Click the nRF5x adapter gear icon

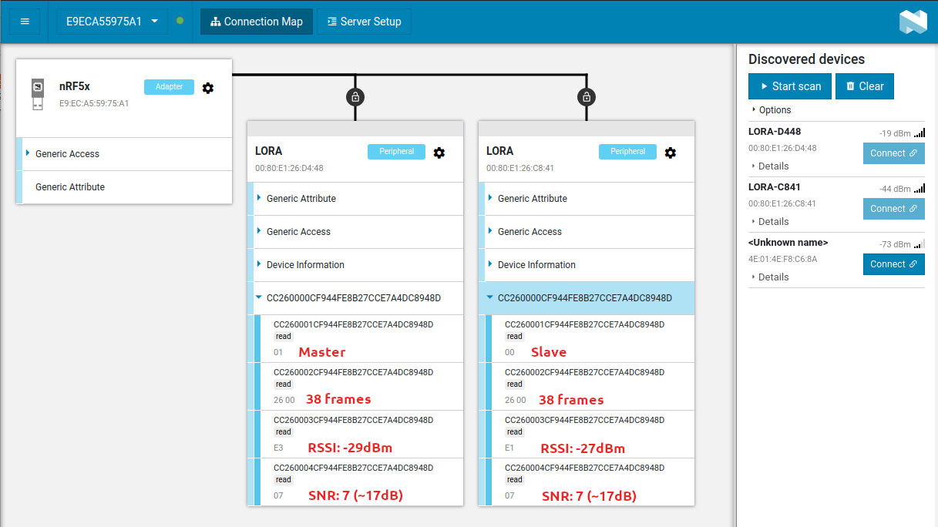tap(208, 88)
